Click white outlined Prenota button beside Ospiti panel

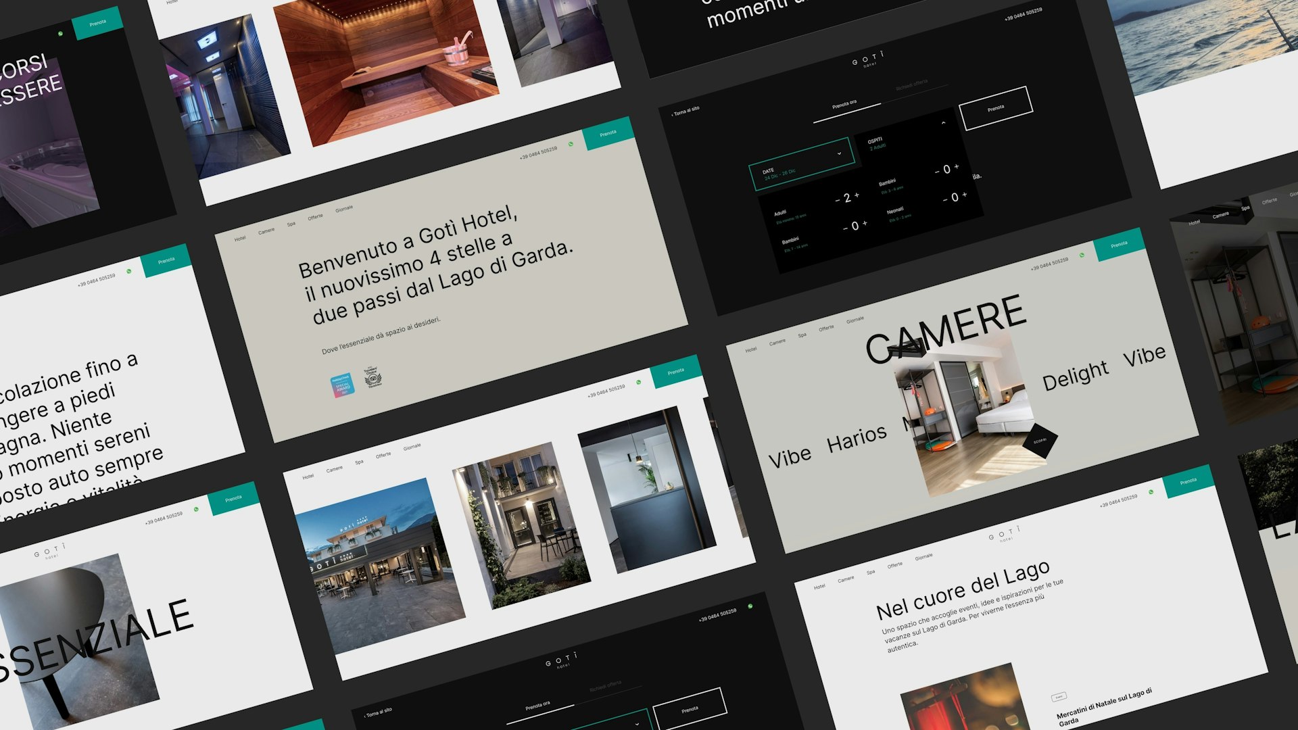pos(996,108)
